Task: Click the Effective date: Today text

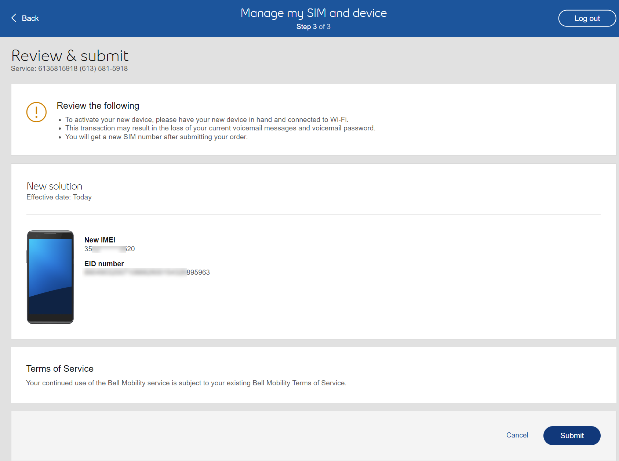Action: [59, 197]
